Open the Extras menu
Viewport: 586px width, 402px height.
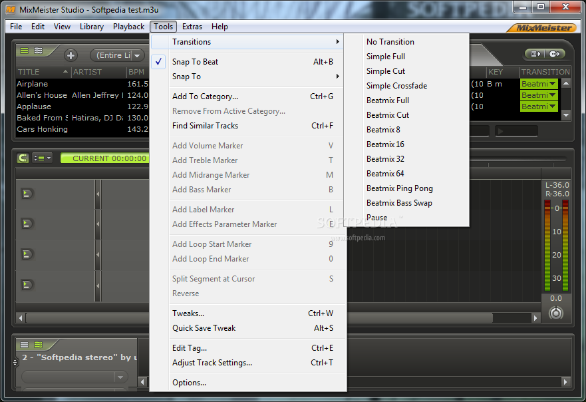point(192,27)
